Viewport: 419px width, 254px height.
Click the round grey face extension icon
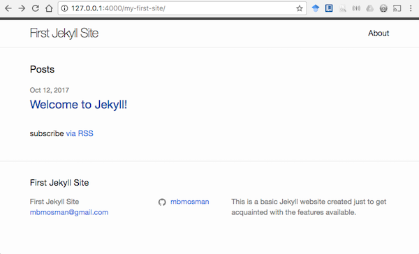(x=383, y=8)
